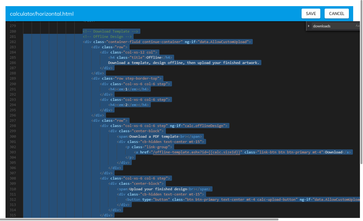The height and width of the screenshot is (221, 363).
Task: Select line number 303 in the gutter
Action: pos(13,152)
